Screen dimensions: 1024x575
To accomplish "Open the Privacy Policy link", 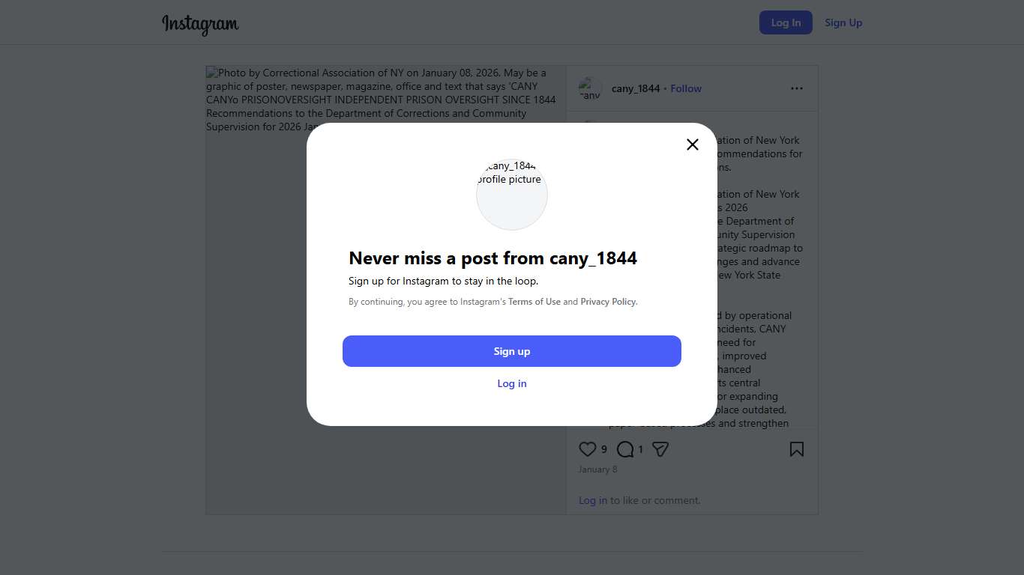I will (608, 302).
